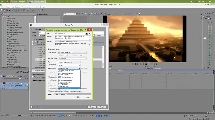Click the Save template floppy icon in codec dialog
215x120 pixels.
(x=87, y=34)
